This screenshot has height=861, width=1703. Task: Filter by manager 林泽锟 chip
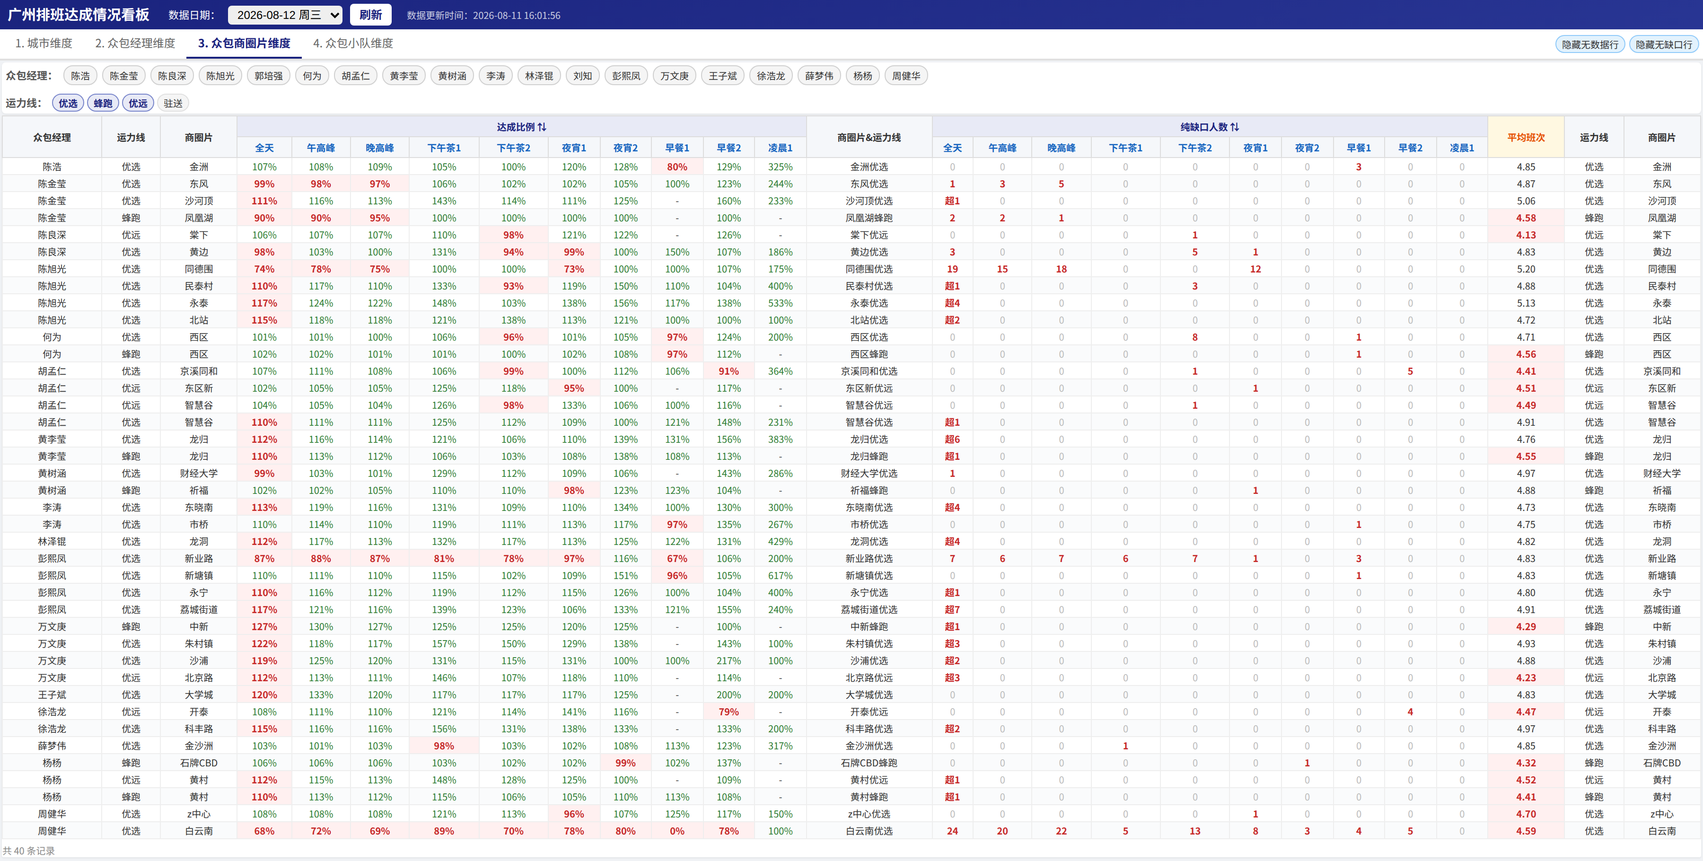click(x=539, y=76)
